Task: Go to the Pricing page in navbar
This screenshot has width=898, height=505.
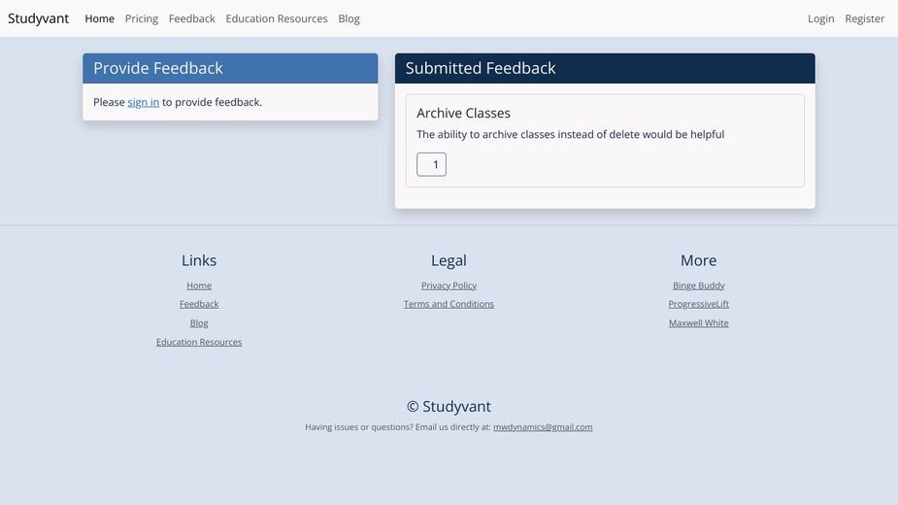Action: [x=142, y=18]
